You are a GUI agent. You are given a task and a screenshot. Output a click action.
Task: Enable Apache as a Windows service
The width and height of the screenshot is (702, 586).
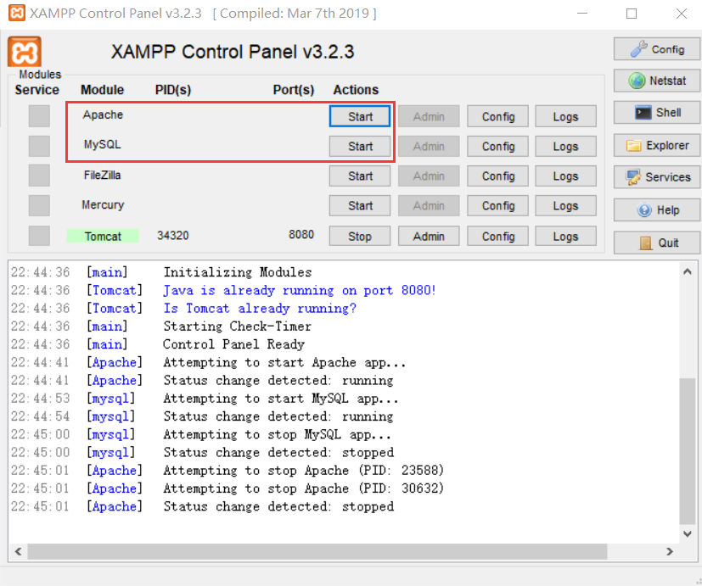coord(37,116)
